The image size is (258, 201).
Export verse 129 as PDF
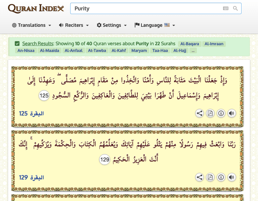click(210, 177)
